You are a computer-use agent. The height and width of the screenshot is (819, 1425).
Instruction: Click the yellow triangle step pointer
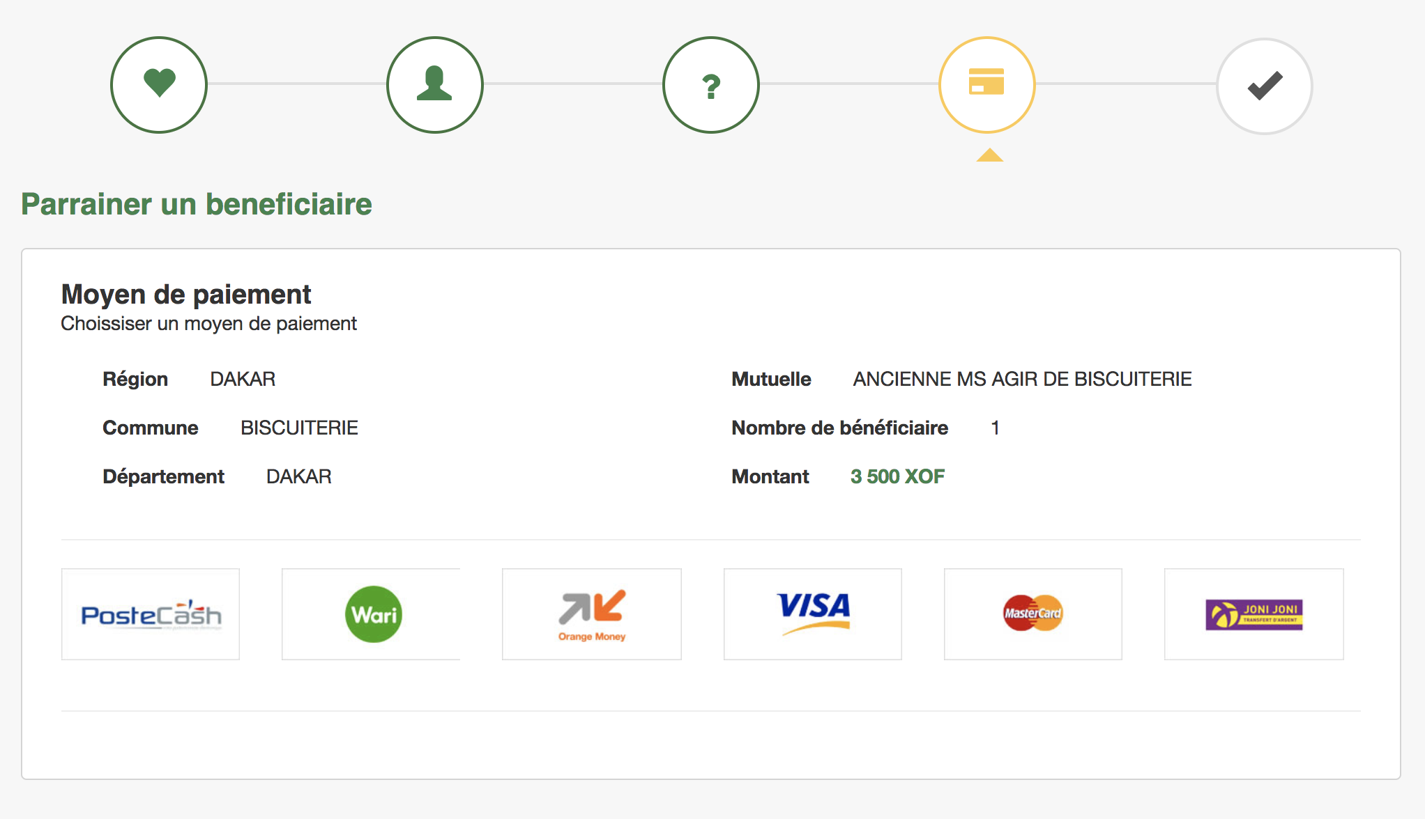989,155
